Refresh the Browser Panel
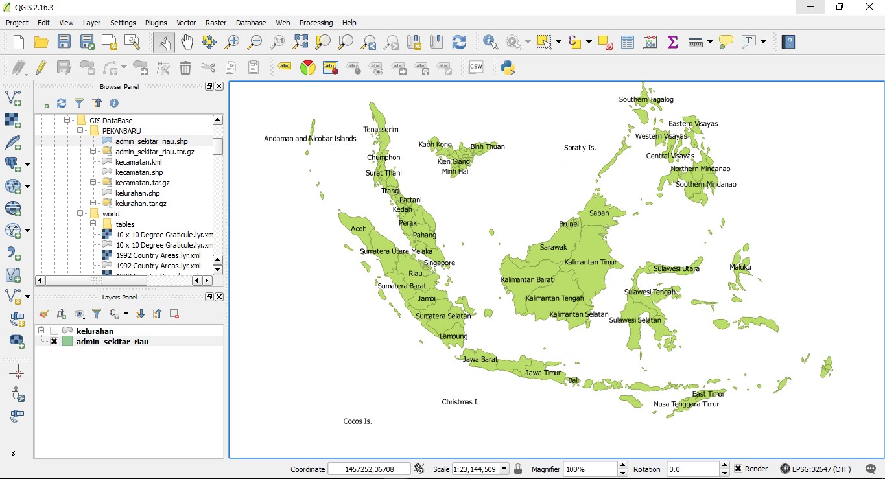885x479 pixels. pyautogui.click(x=61, y=102)
